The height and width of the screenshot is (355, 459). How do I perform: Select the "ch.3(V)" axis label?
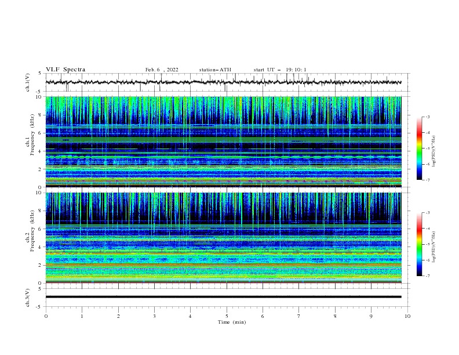28,298
